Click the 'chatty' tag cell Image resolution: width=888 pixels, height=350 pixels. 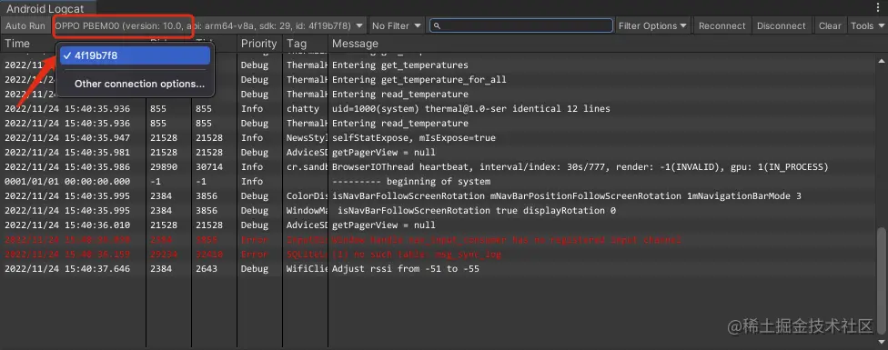click(x=303, y=108)
